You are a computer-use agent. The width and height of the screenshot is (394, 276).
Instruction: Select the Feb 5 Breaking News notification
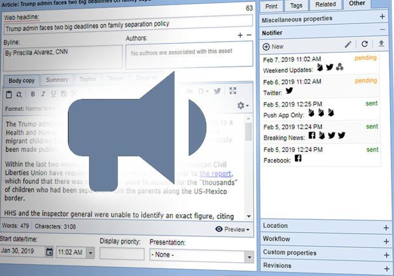point(321,132)
